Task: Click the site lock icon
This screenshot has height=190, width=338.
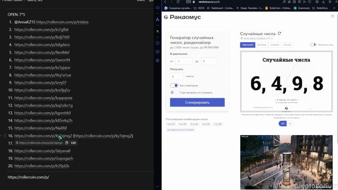Action: click(x=194, y=2)
